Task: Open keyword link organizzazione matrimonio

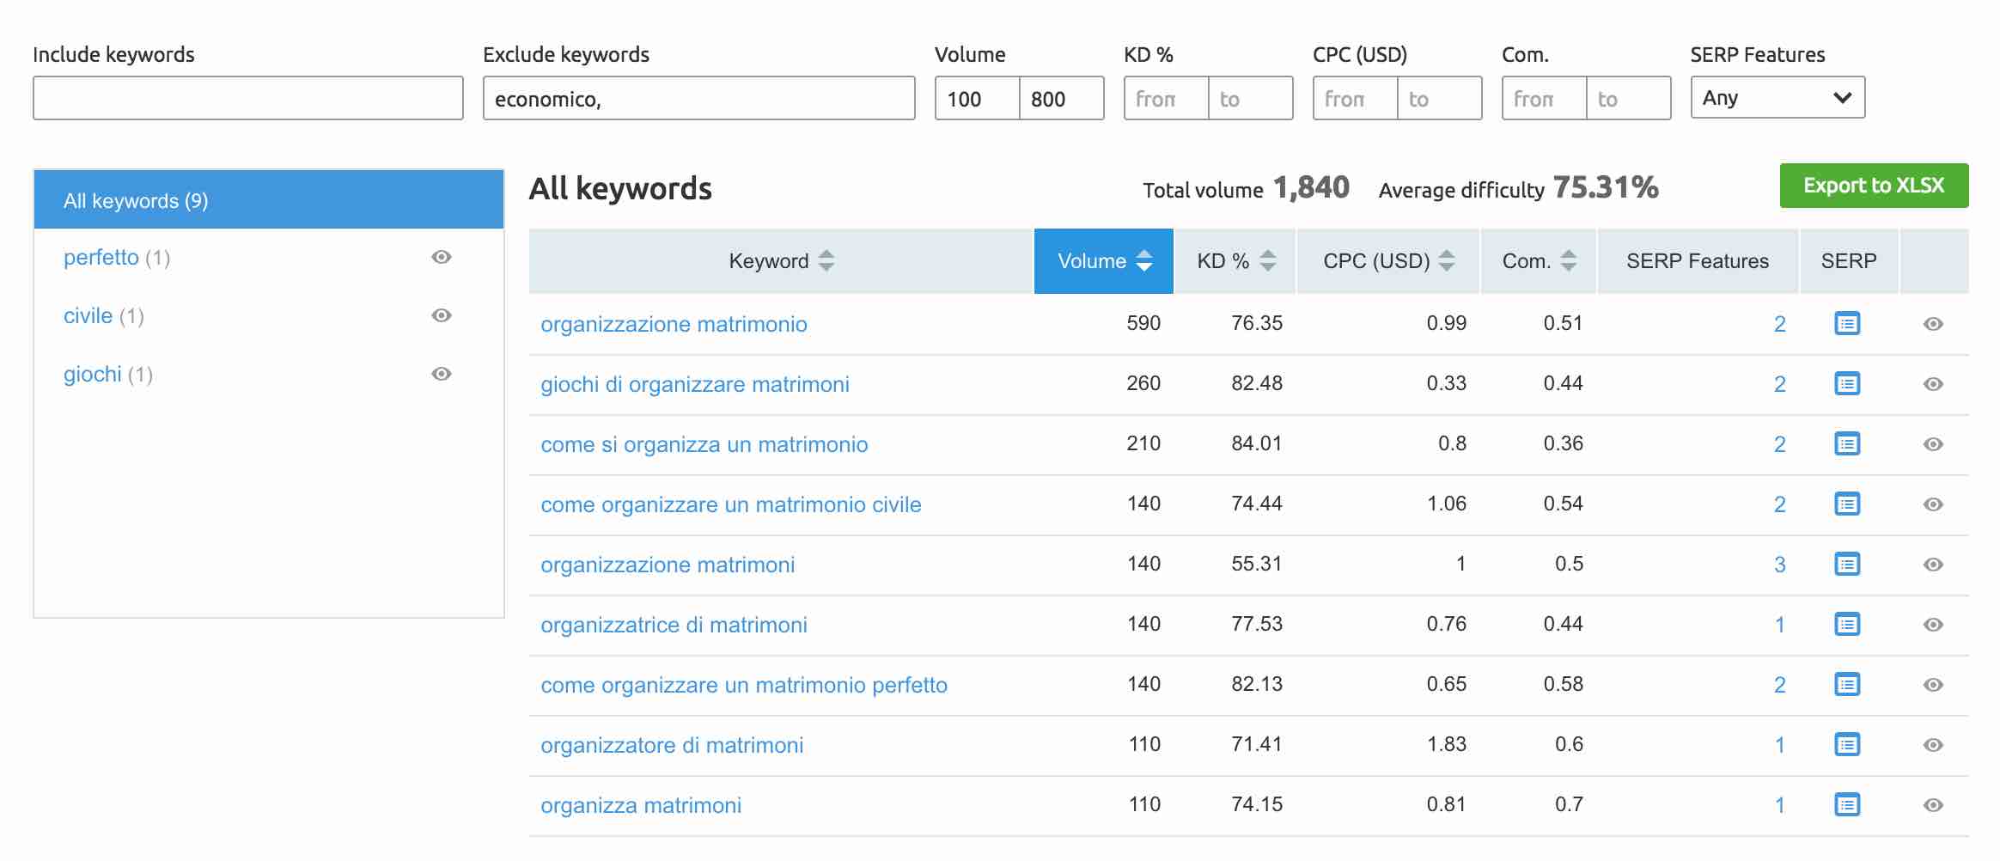Action: pyautogui.click(x=674, y=324)
